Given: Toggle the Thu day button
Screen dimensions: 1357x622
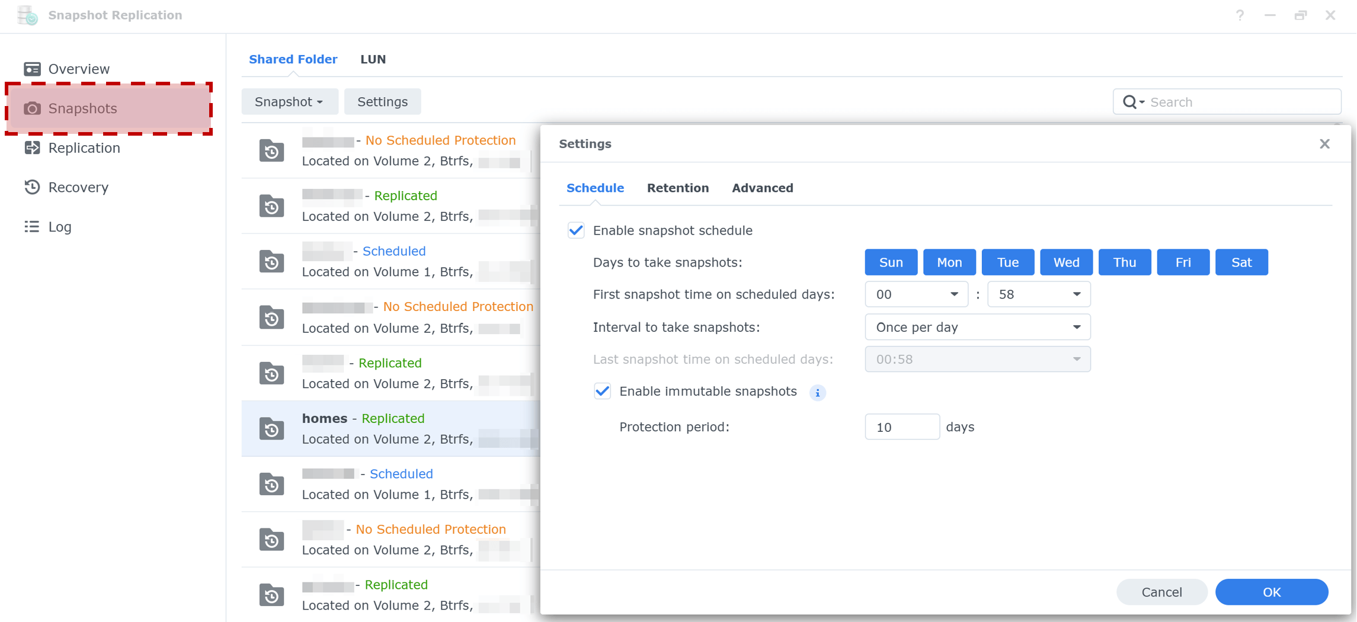Looking at the screenshot, I should click(x=1125, y=262).
